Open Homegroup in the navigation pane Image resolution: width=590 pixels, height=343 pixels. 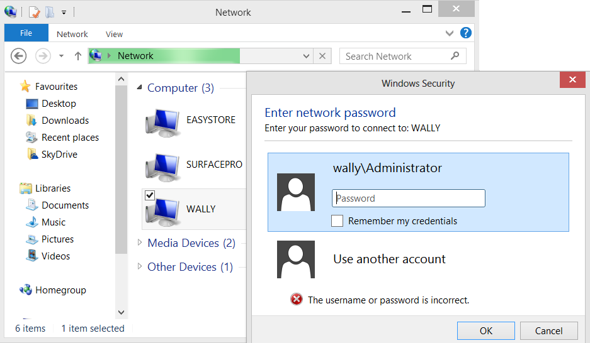click(x=60, y=290)
